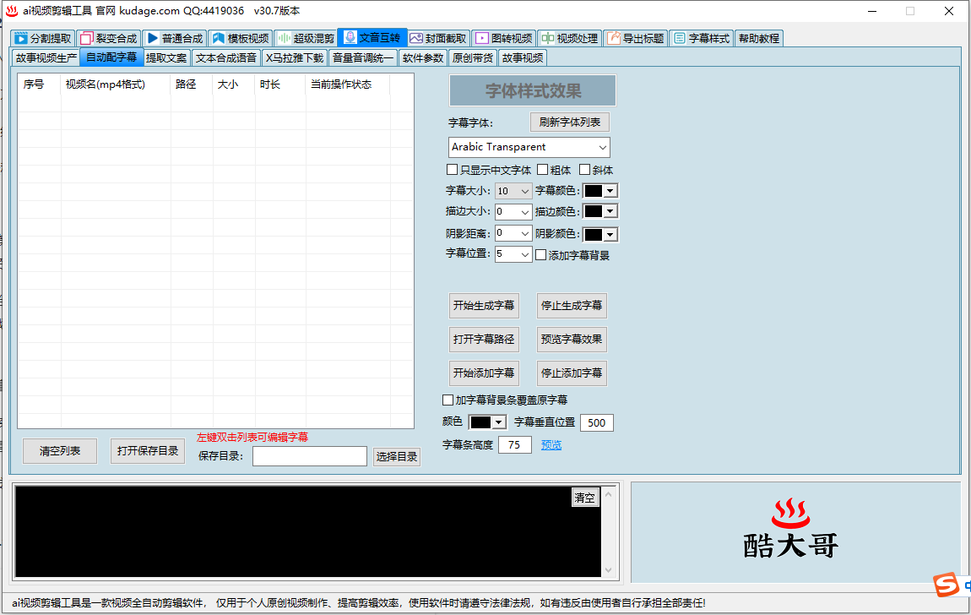Click the 字幕条高度 field showing 75
This screenshot has width=971, height=615.
514,444
